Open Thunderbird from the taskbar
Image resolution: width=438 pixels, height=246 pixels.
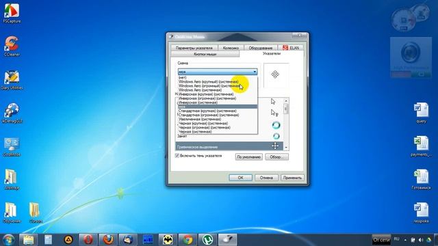[x=128, y=240]
